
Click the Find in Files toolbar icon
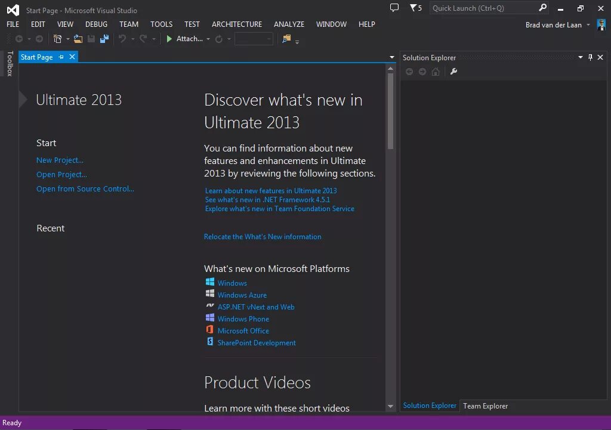pyautogui.click(x=286, y=39)
